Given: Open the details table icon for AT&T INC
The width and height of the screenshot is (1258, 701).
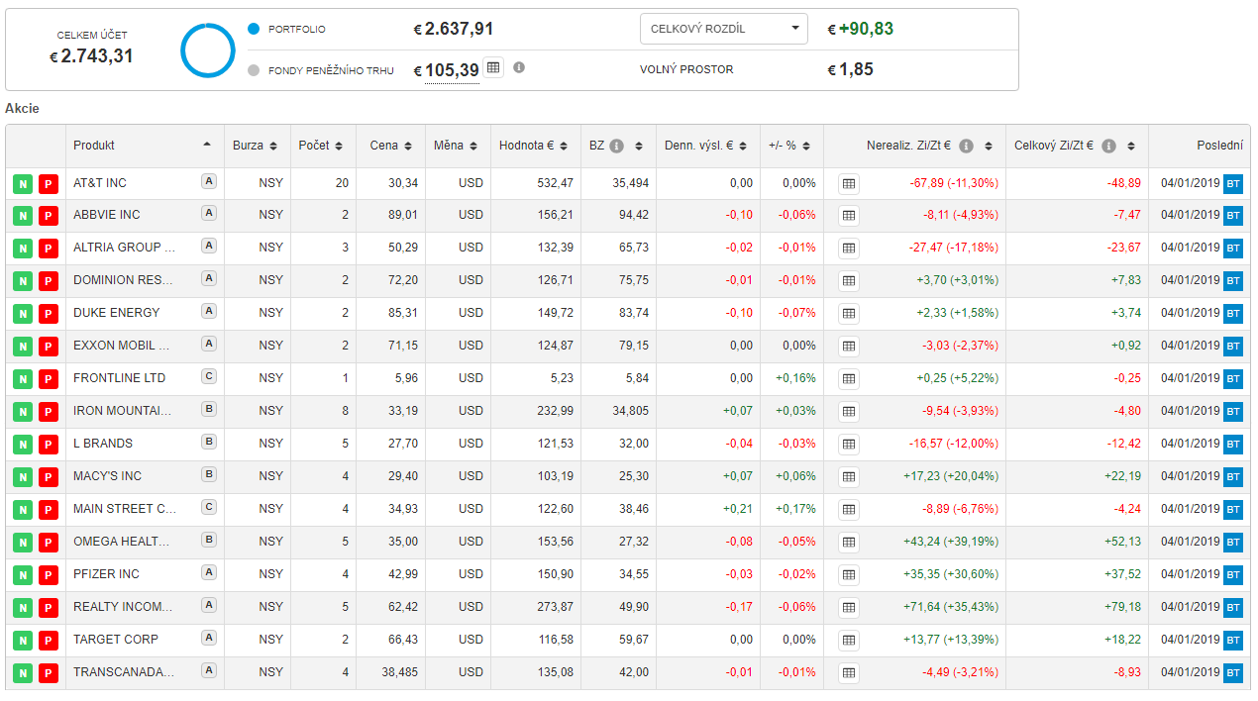Looking at the screenshot, I should (849, 183).
